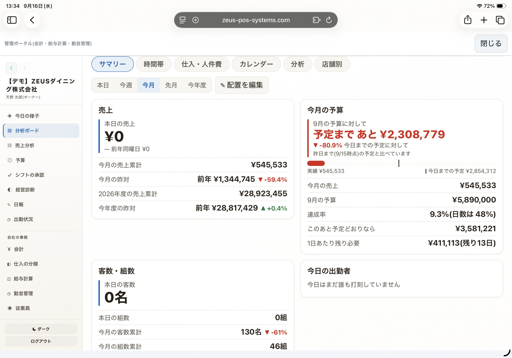Click the sidebar next chevron button
Image resolution: width=512 pixels, height=358 pixels.
(x=25, y=68)
